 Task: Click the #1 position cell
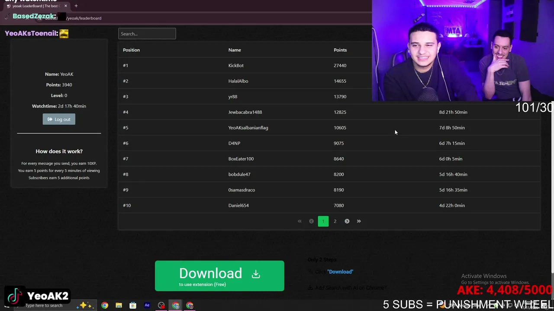pos(126,66)
